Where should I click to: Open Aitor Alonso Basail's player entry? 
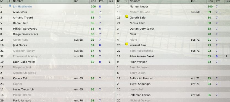(142, 56)
